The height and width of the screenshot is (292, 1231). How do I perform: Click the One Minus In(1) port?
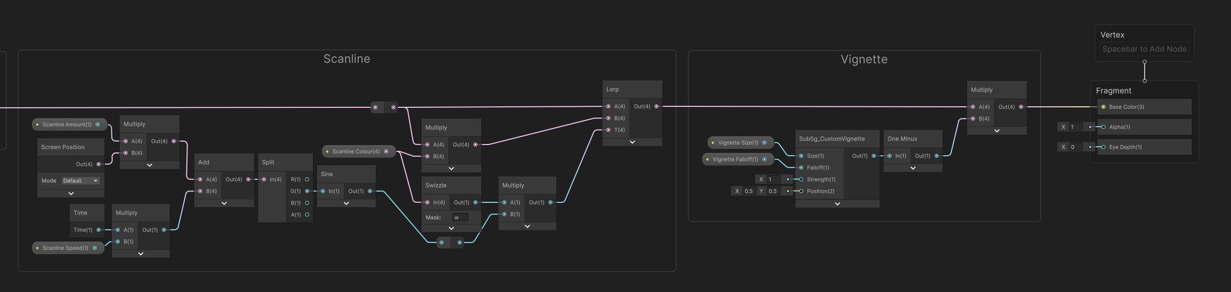point(890,156)
